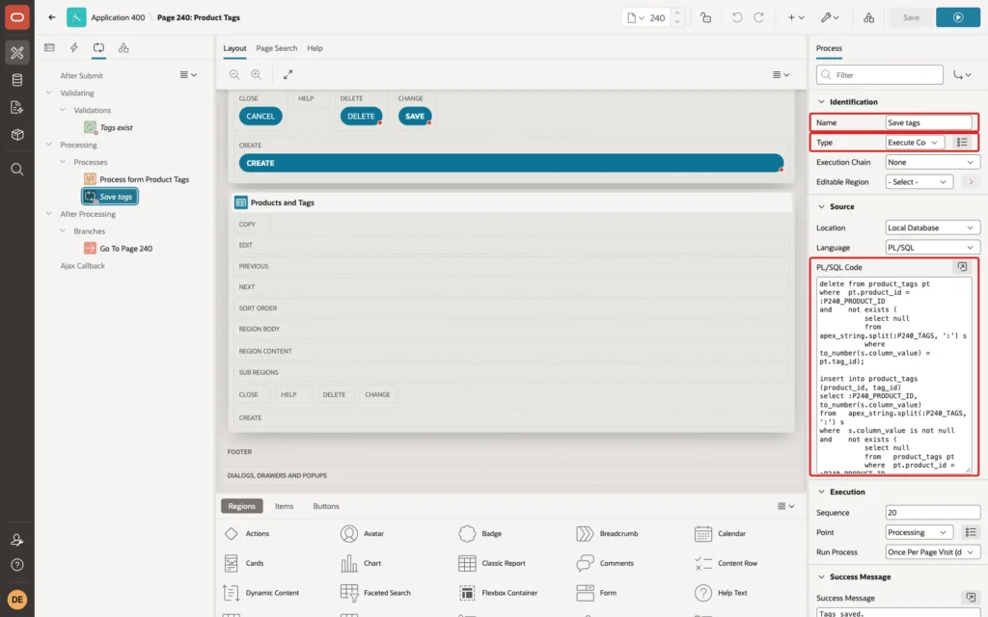This screenshot has width=988, height=617.
Task: Open the help question mark in sidebar
Action: point(17,564)
